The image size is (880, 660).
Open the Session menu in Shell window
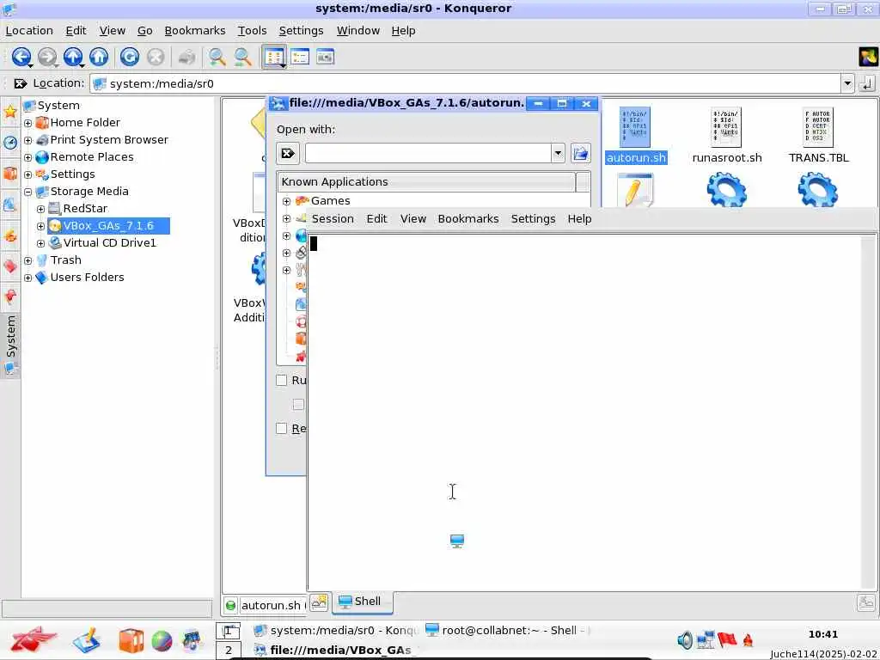pyautogui.click(x=333, y=219)
